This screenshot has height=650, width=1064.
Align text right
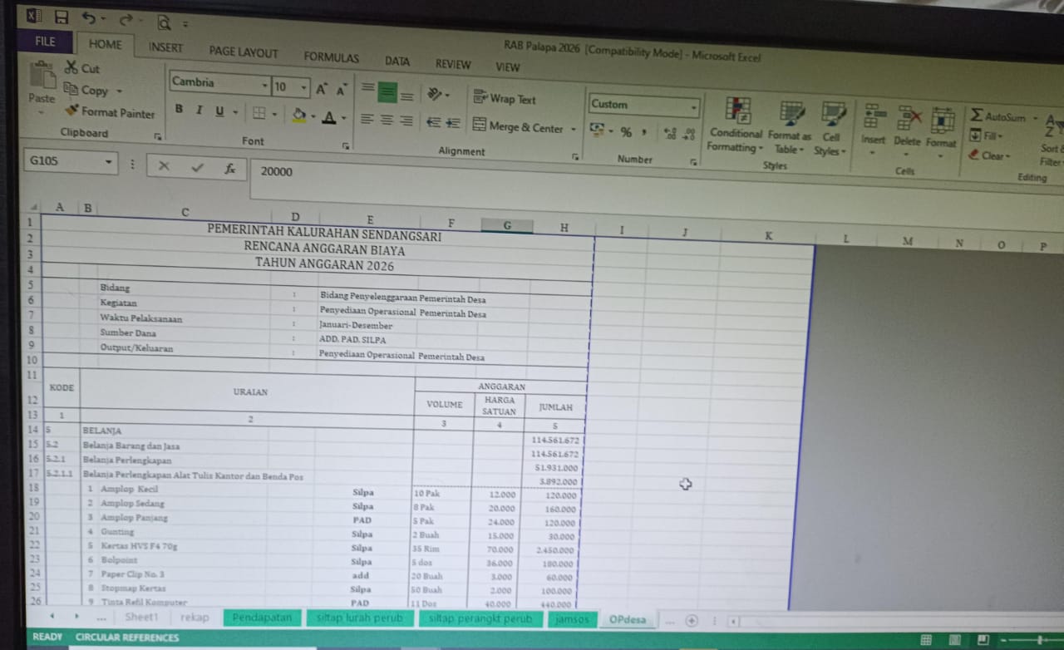coord(406,121)
